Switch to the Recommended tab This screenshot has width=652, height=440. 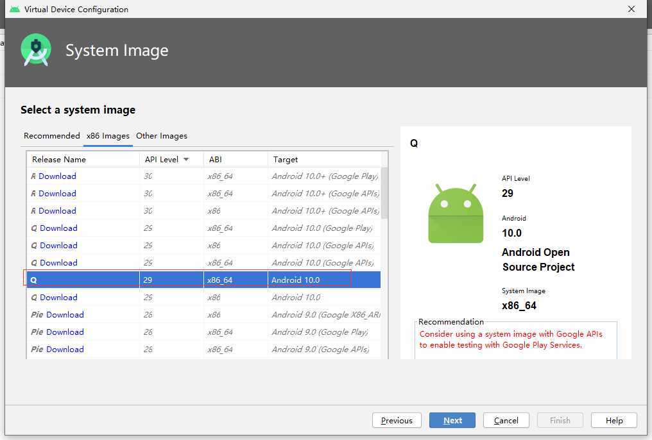[x=52, y=136]
